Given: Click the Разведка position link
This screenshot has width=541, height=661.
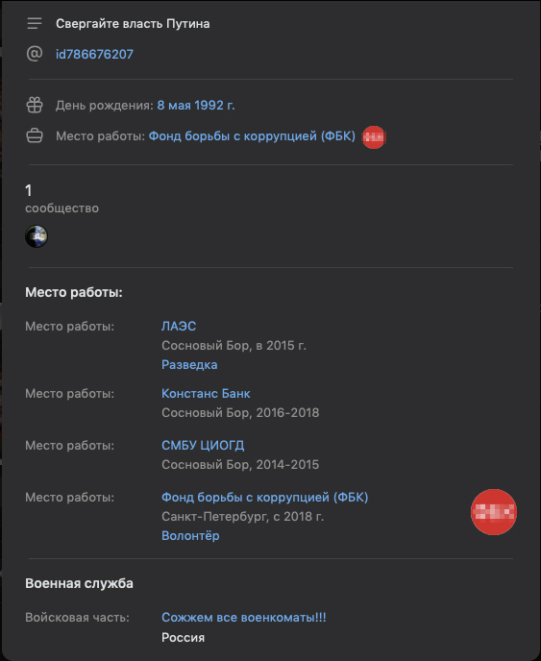Looking at the screenshot, I should coord(189,365).
